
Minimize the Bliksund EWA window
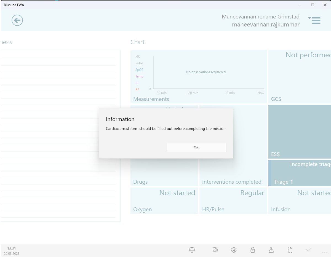[x=300, y=5]
